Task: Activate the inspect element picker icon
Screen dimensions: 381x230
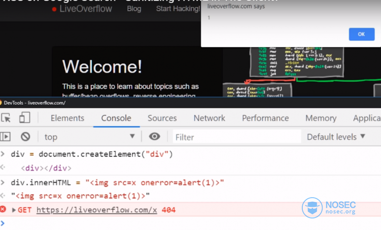Action: (x=6, y=118)
